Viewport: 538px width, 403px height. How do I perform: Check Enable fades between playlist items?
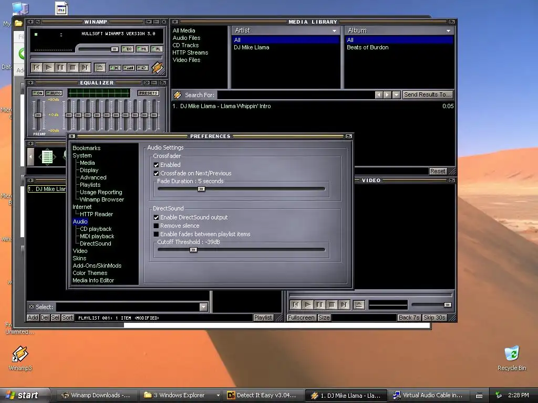tap(157, 234)
